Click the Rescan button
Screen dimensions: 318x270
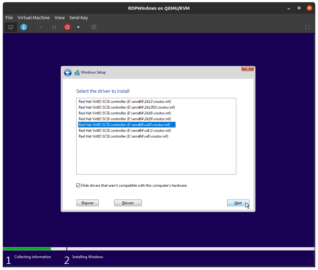(128, 203)
